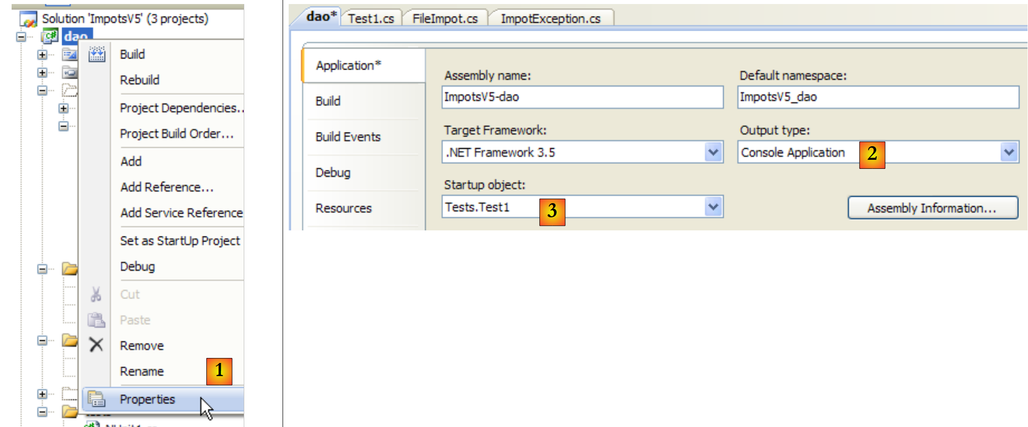Viewport: 1028px width, 427px height.
Task: Click the Build icon in context menu
Action: point(97,54)
